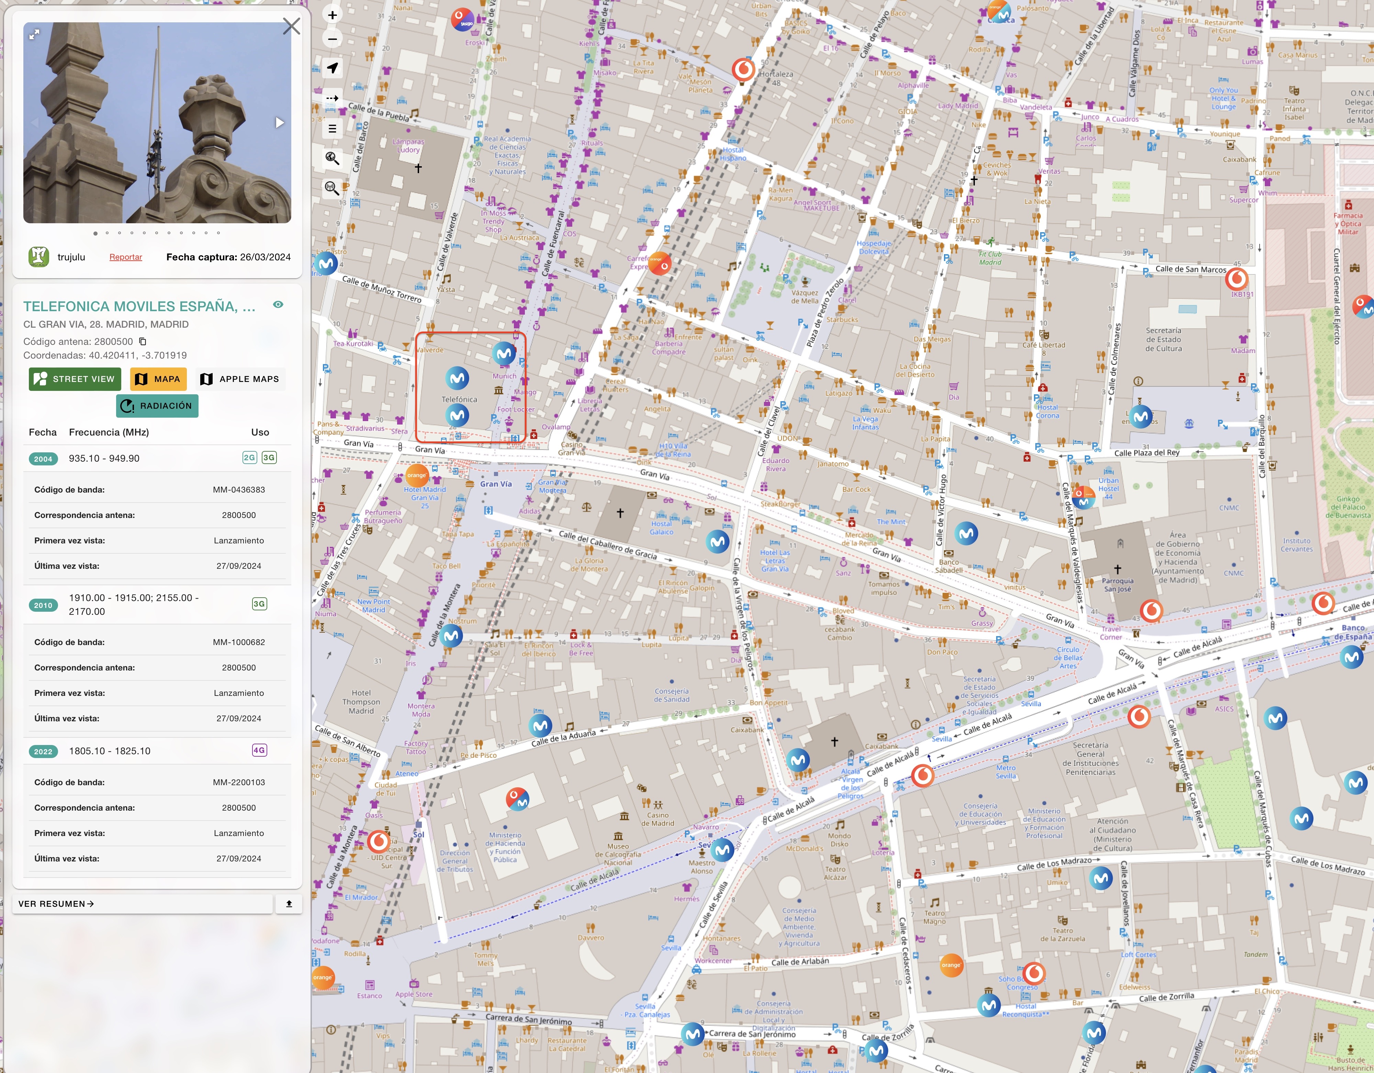Viewport: 1374px width, 1073px height.
Task: Open the antenna search tool
Action: tap(332, 188)
